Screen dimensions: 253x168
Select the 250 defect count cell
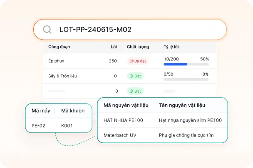pos(113,61)
